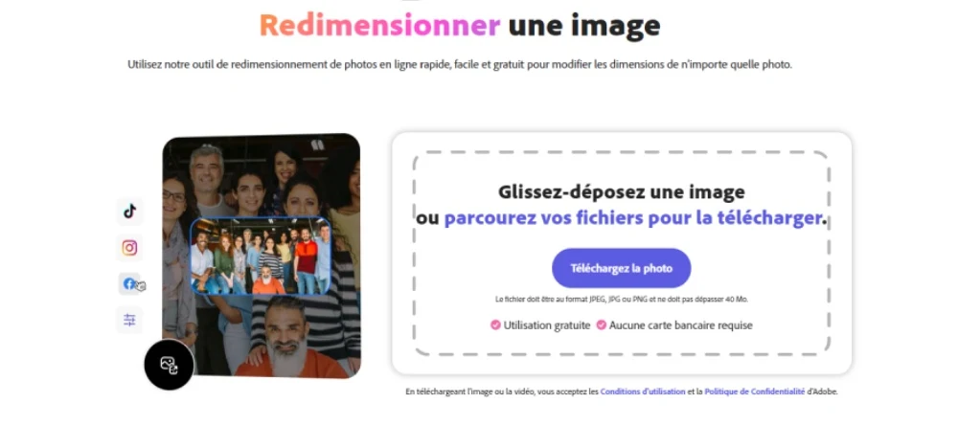
Task: Open the Conditions d'utilisation link
Action: coord(643,391)
